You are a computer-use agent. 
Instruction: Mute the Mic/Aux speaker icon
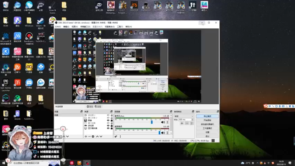[x=163, y=122]
